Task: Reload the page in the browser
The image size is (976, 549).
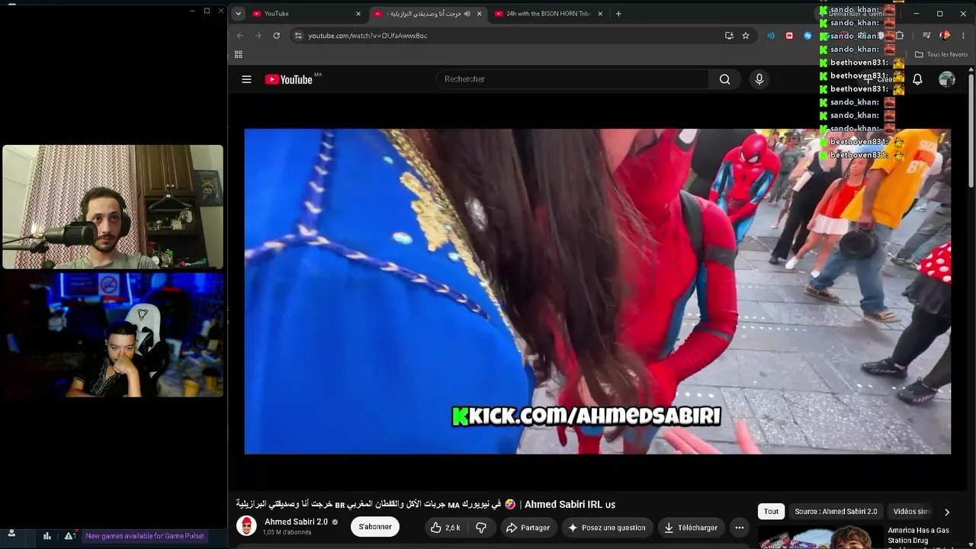Action: 277,36
